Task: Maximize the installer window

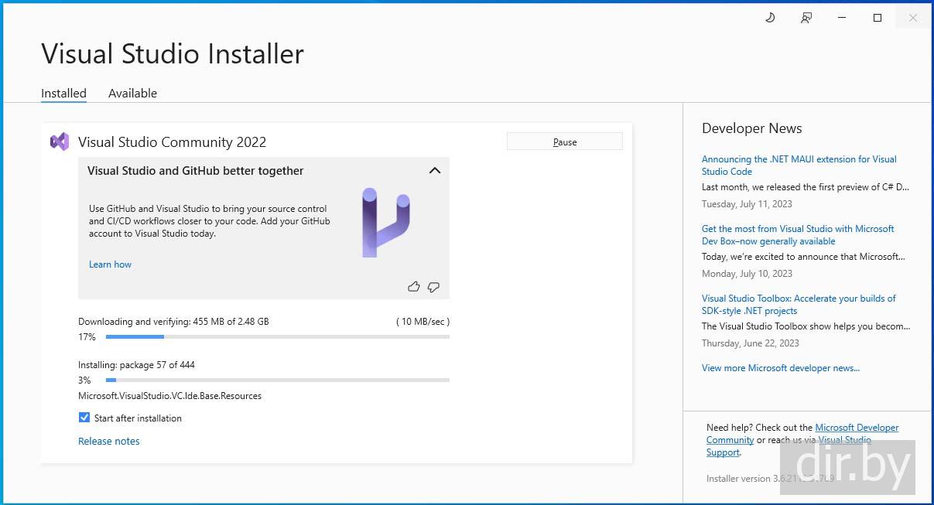Action: click(878, 18)
